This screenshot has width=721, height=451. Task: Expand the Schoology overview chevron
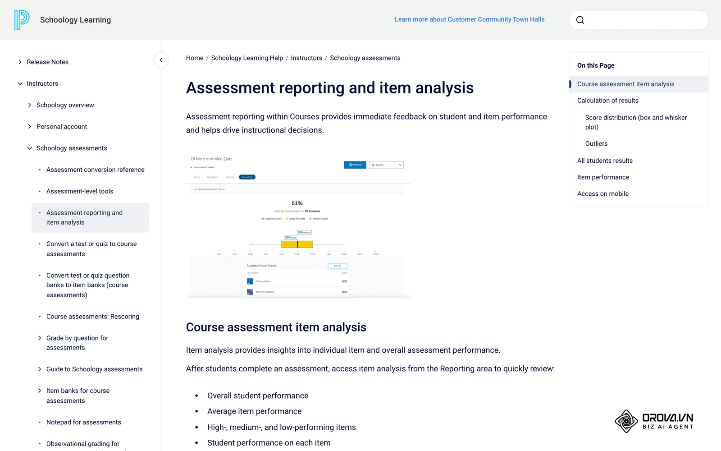coord(30,105)
